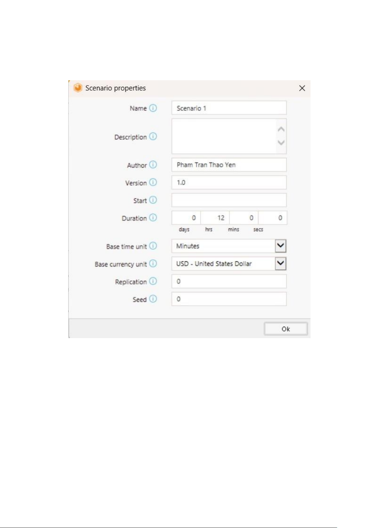373x528 pixels.
Task: Click the info icon next to Name
Action: pyautogui.click(x=153, y=108)
